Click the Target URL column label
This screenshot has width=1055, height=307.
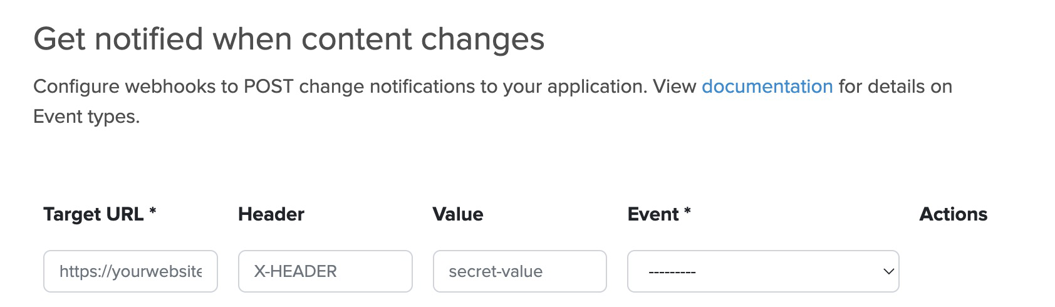(x=93, y=214)
